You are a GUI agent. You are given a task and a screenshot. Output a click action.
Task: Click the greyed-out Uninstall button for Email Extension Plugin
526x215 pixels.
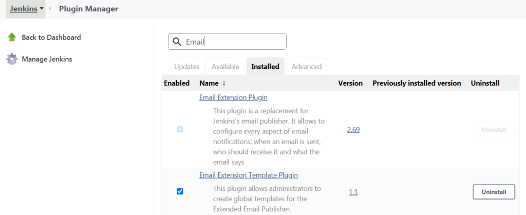[x=494, y=130]
